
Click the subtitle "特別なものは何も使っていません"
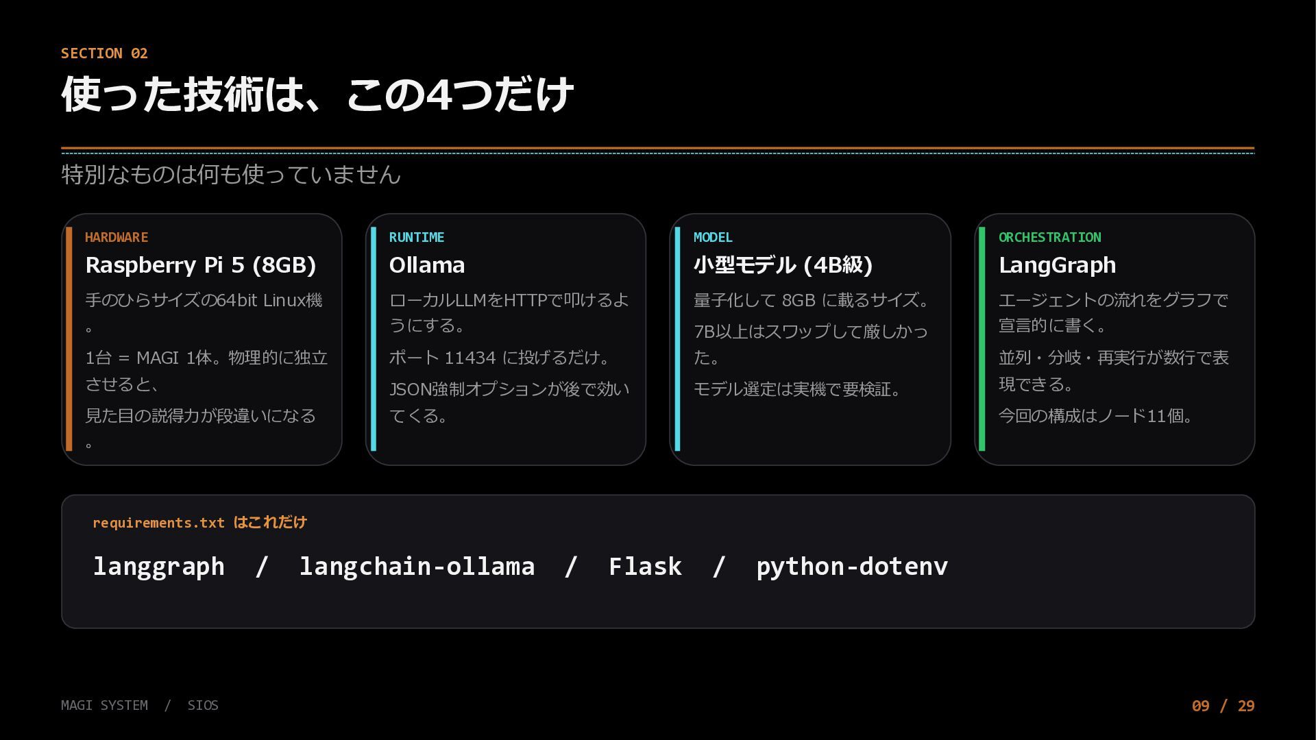click(x=231, y=174)
